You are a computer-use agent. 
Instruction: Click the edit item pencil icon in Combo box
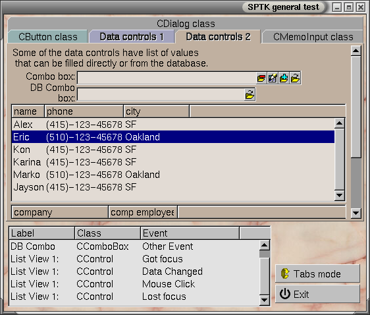(273, 78)
